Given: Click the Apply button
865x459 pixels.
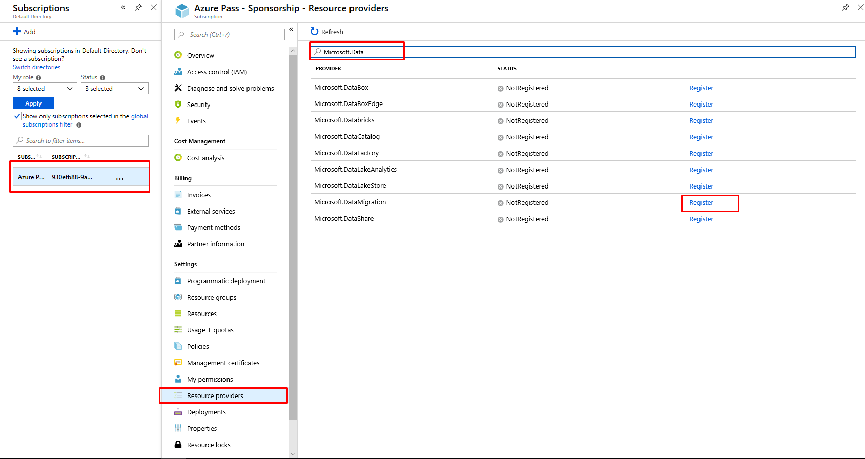Looking at the screenshot, I should (x=33, y=103).
